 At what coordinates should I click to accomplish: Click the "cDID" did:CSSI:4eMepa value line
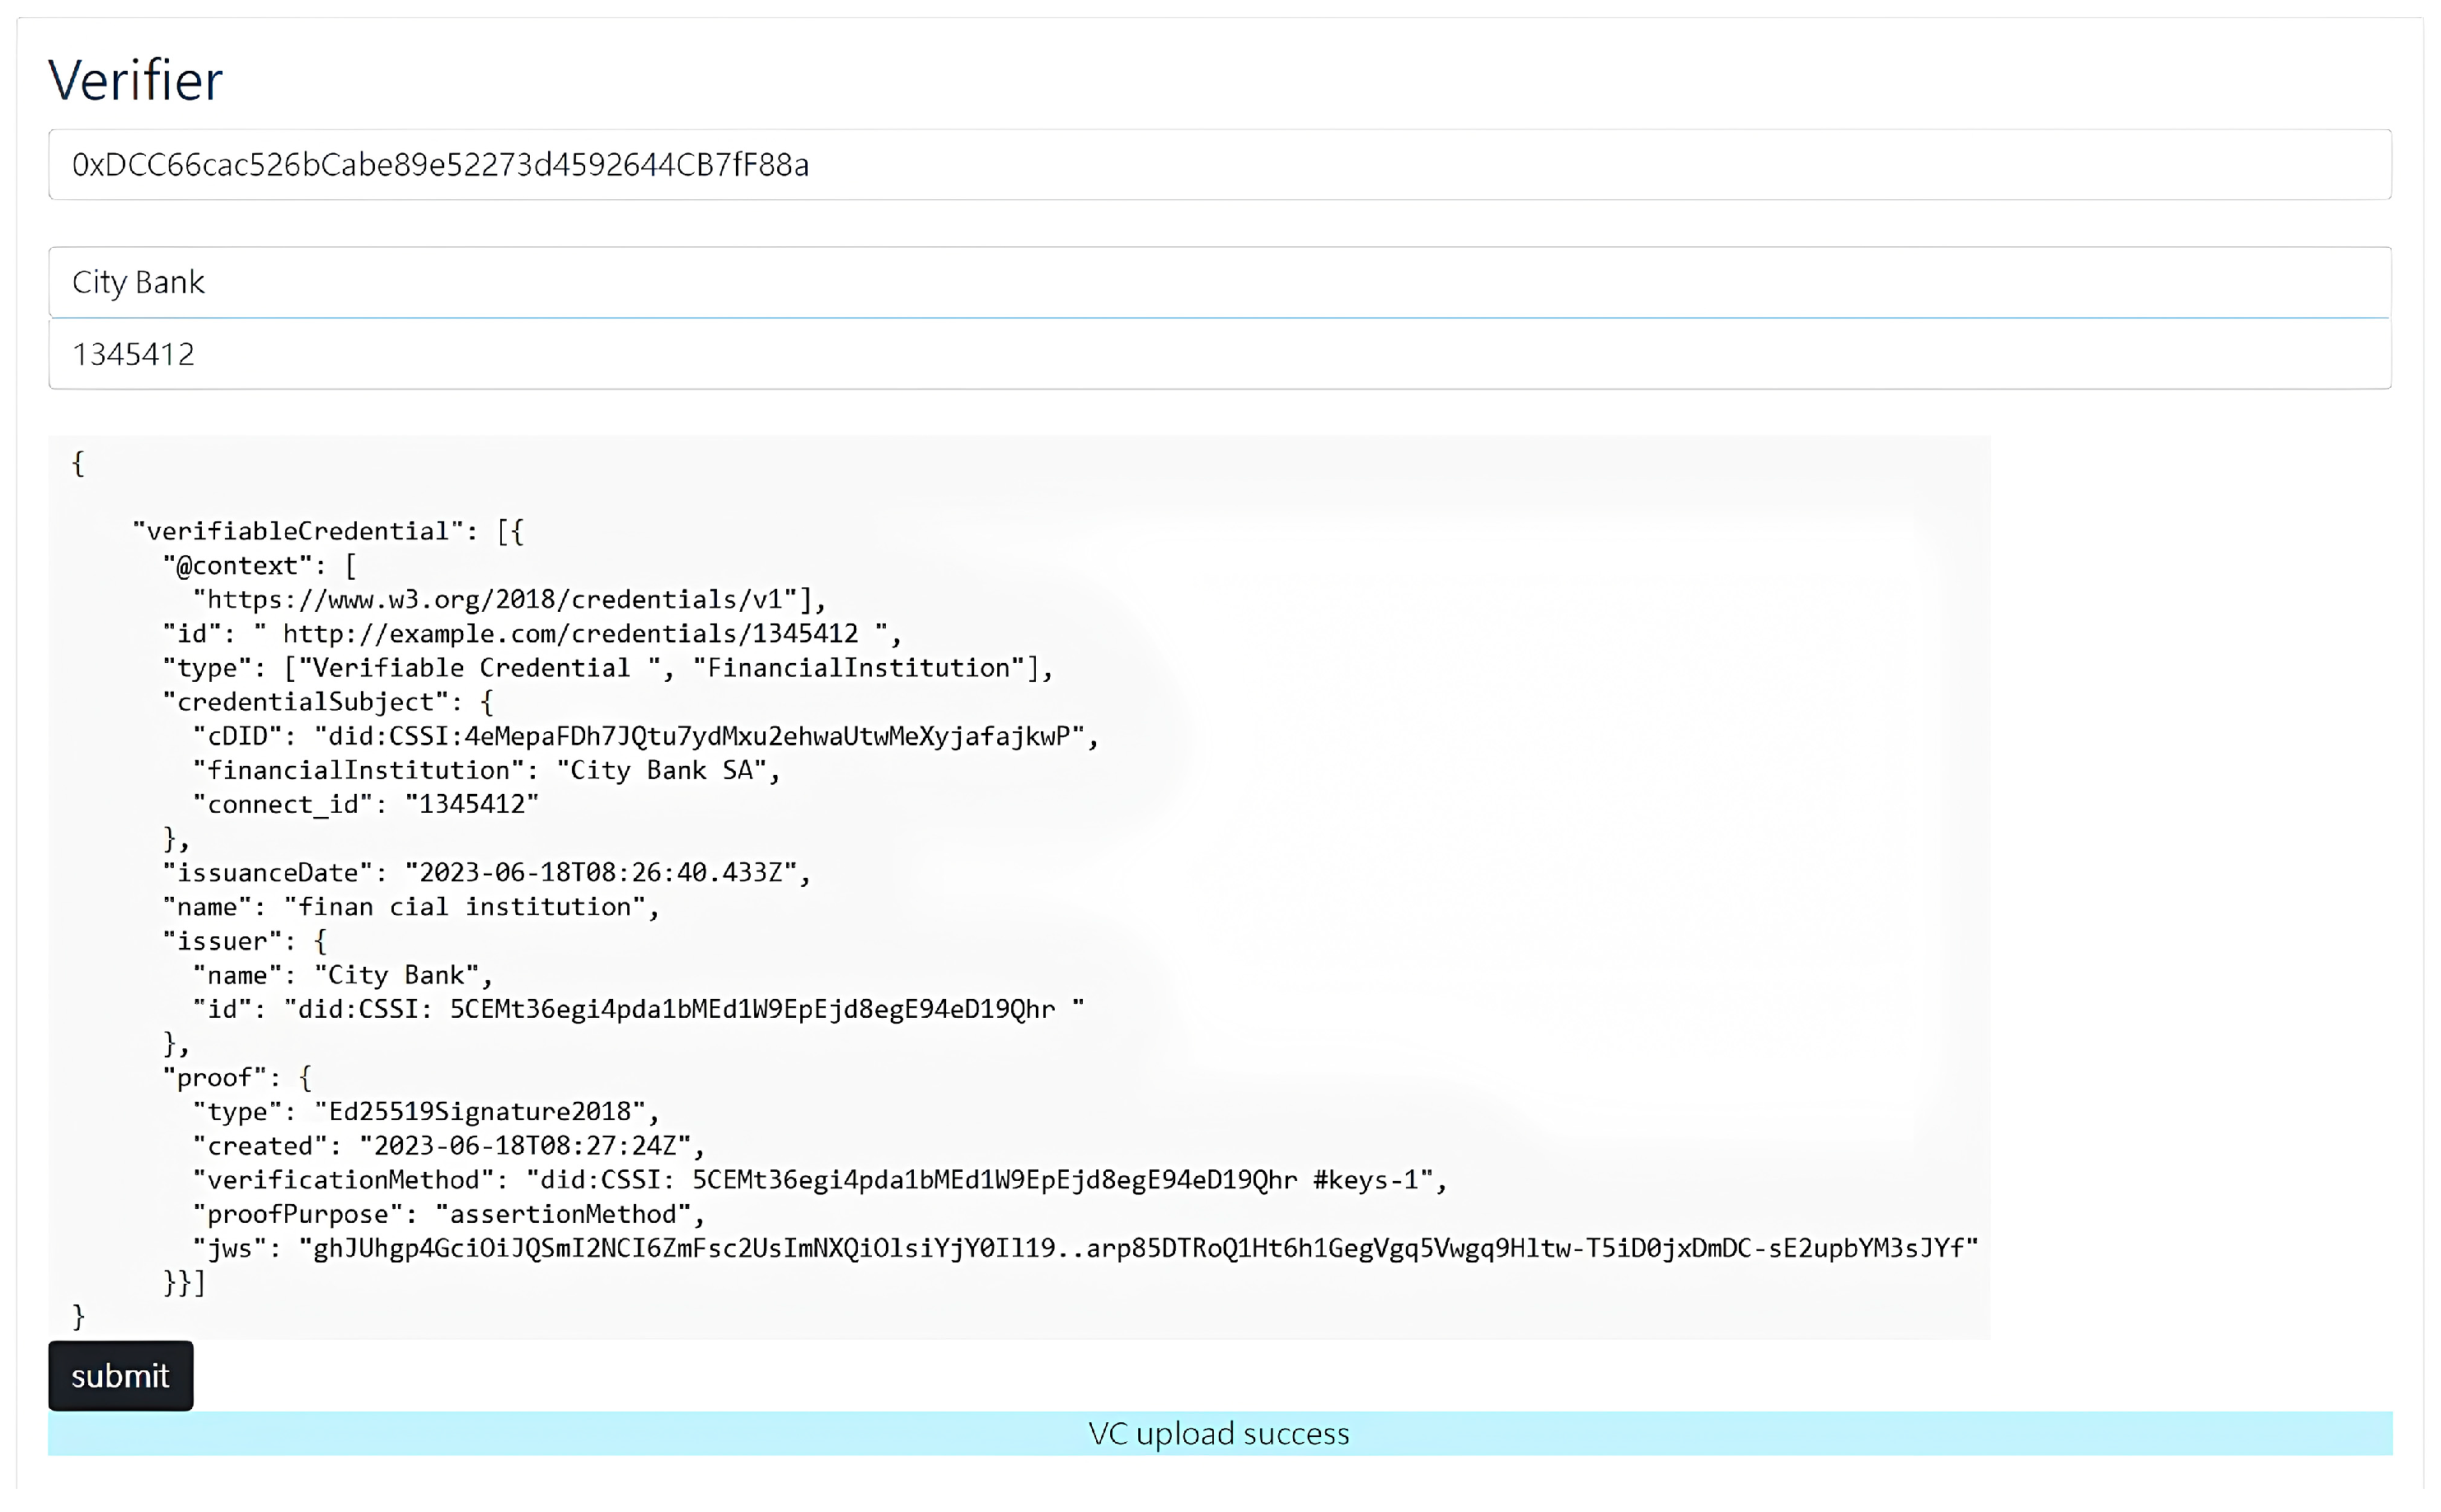pos(646,736)
